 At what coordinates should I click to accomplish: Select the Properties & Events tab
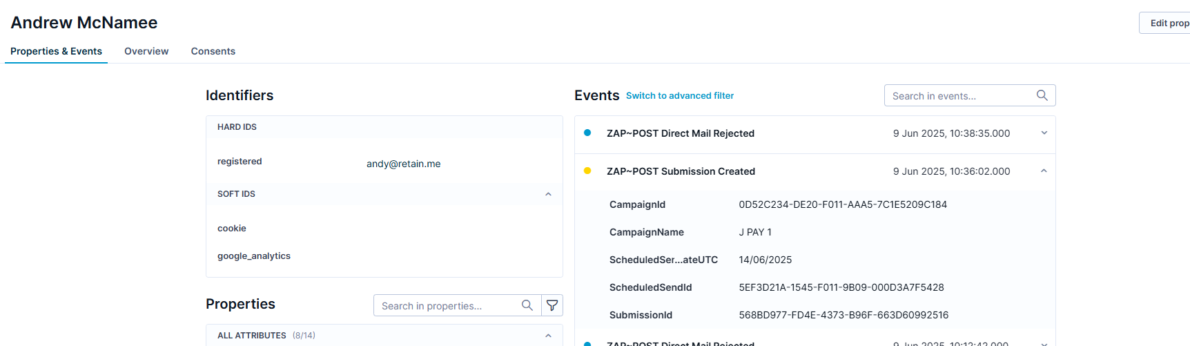[56, 51]
